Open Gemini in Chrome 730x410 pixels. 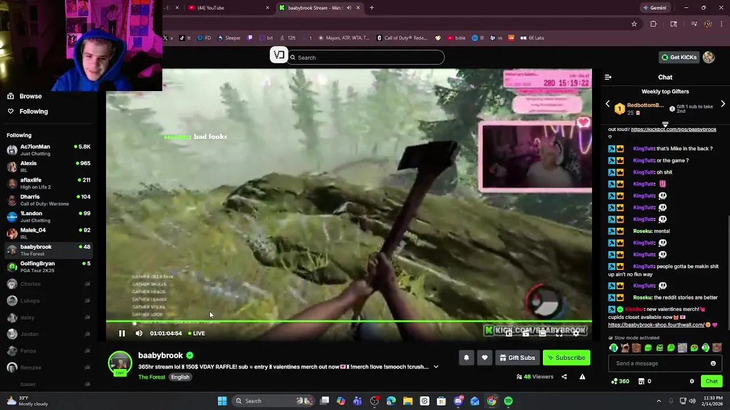655,8
